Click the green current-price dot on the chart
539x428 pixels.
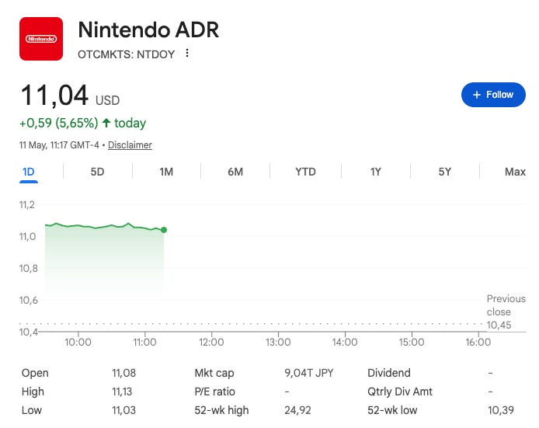coord(164,230)
